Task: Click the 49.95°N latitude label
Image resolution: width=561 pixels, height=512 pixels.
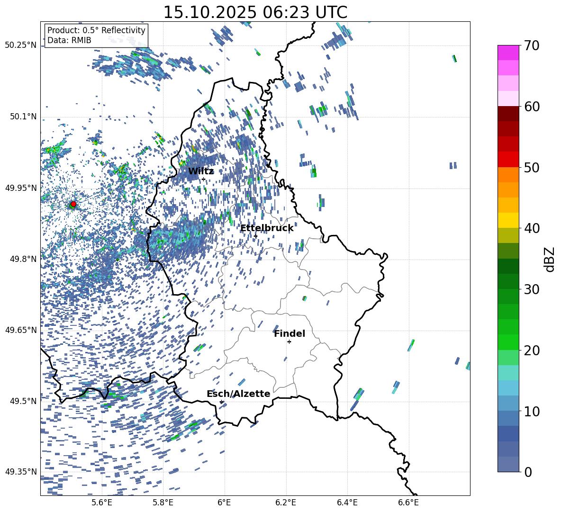Action: [x=21, y=188]
